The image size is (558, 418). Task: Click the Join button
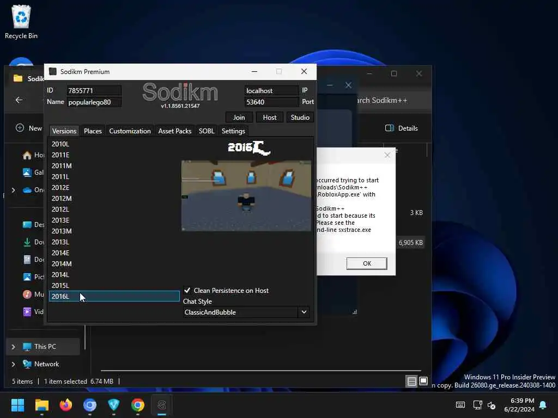(x=239, y=118)
